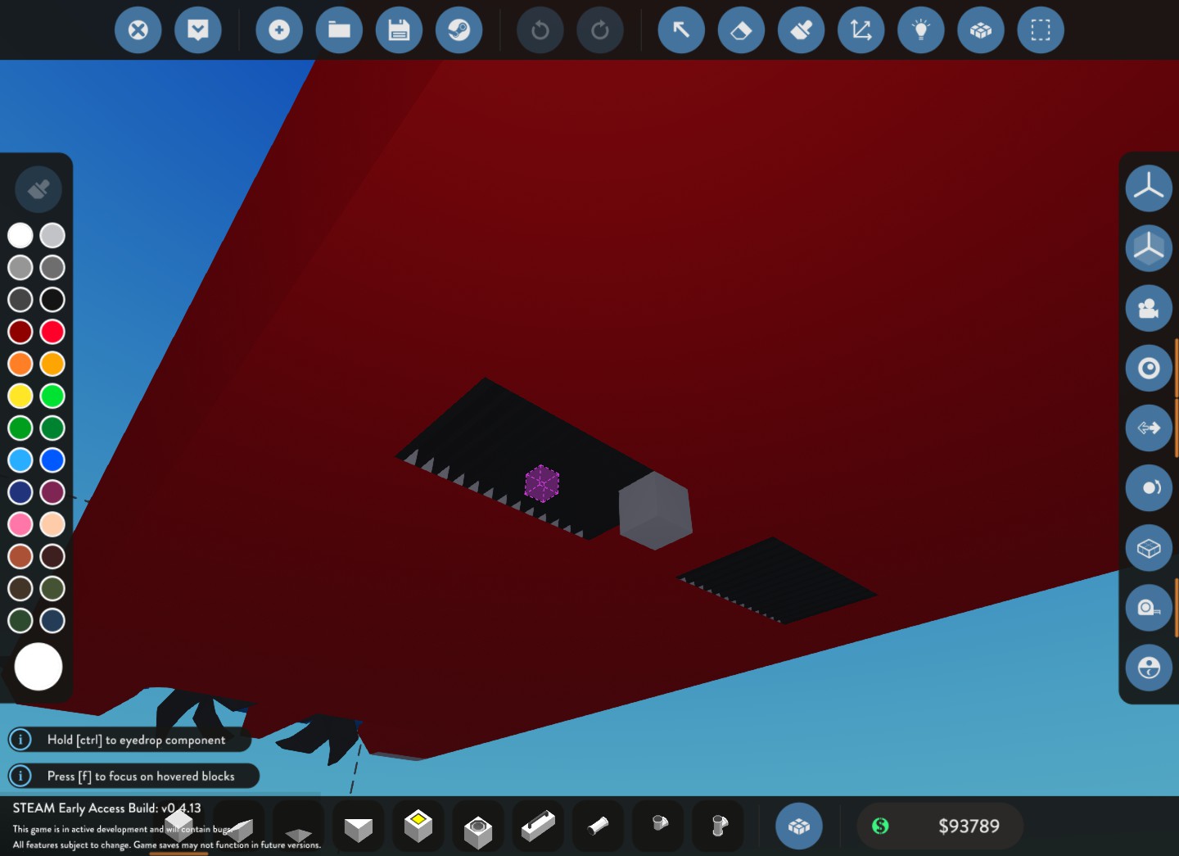Select the yellow-marked block in bottom hotbar

click(x=418, y=826)
